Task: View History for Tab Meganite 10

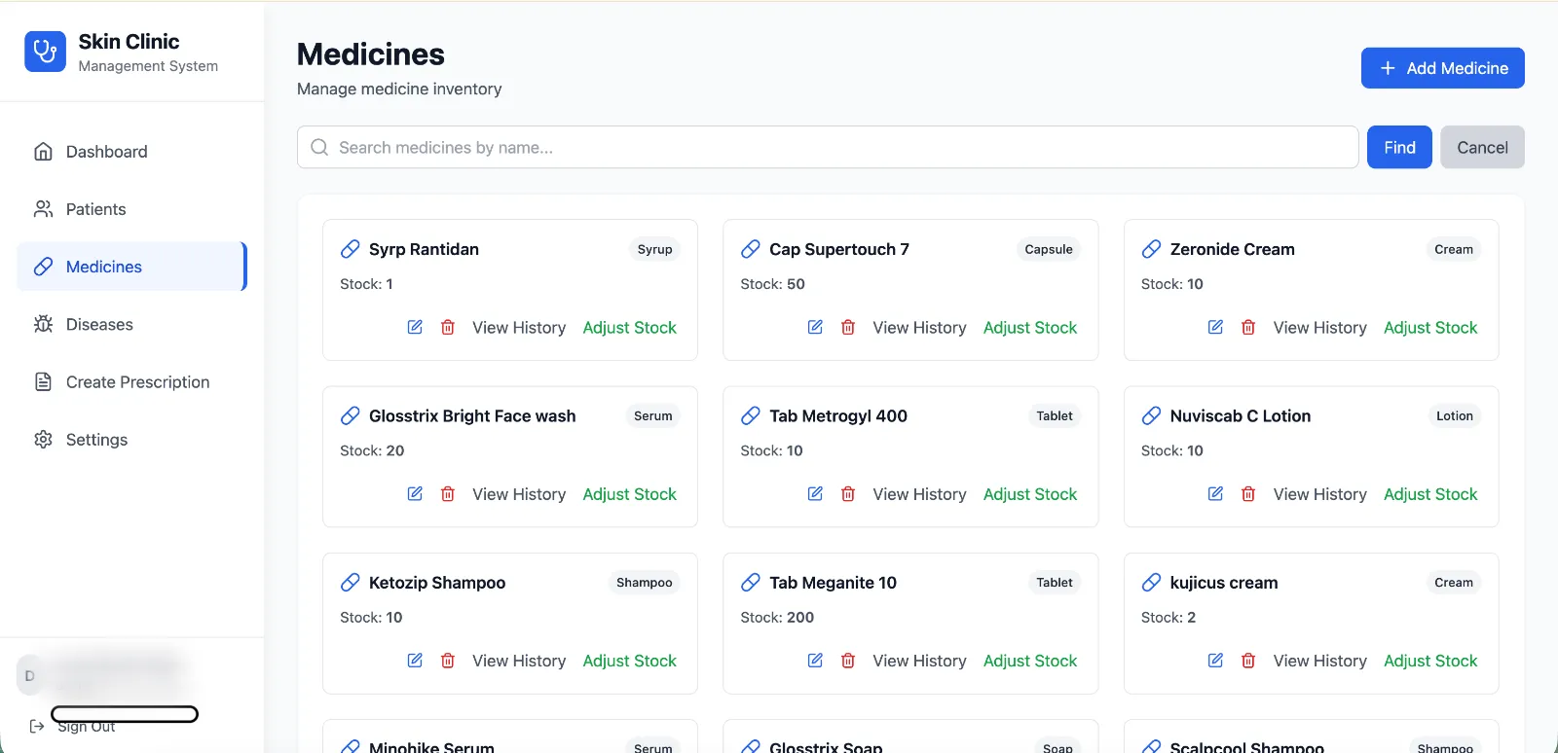Action: click(919, 661)
